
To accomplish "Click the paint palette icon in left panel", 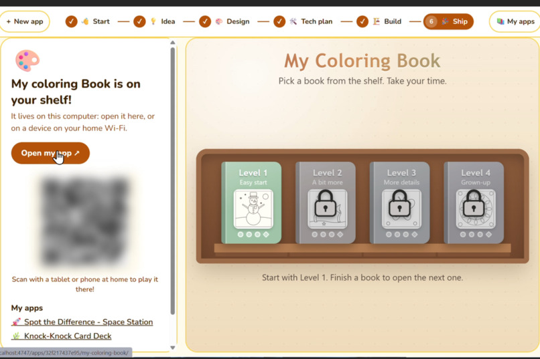I will [x=27, y=60].
